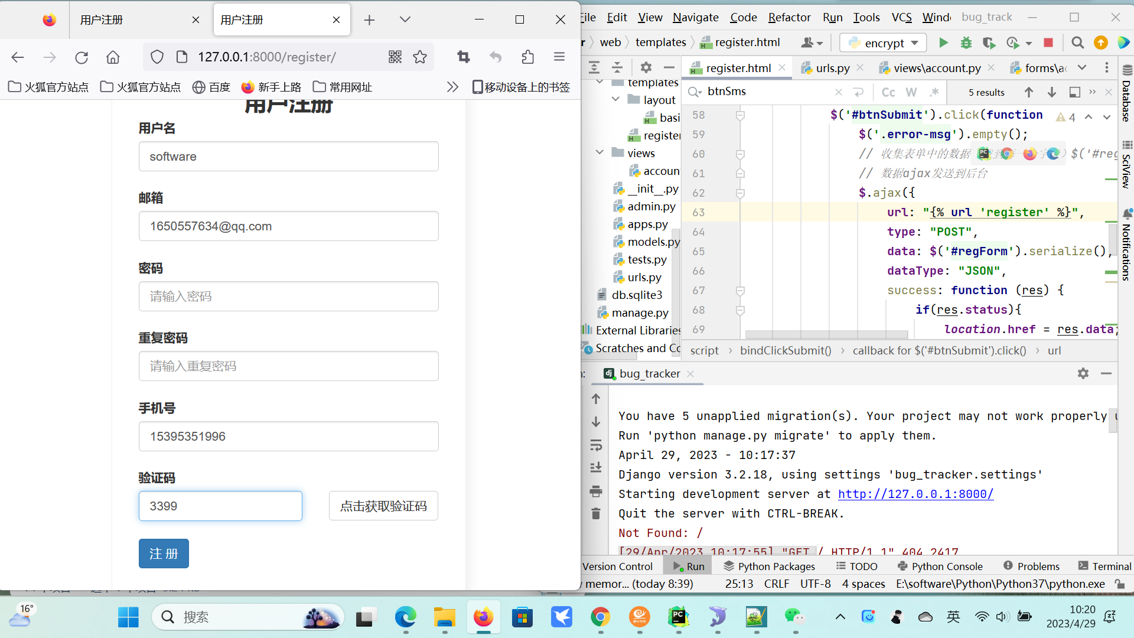
Task: Open the user account dropdown in PyCharm
Action: [812, 43]
